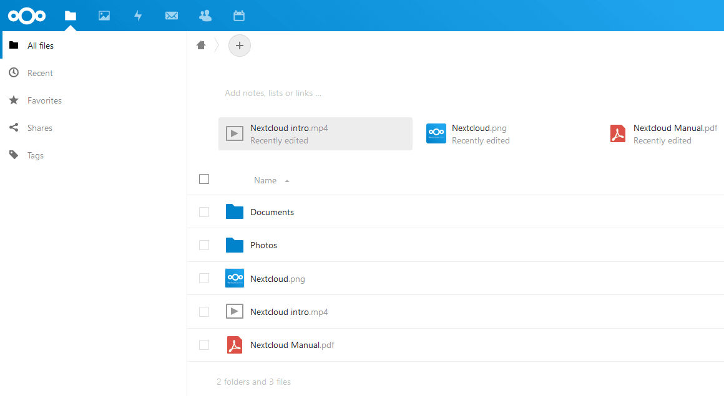Open the Contacts app icon
This screenshot has height=396, width=724.
pos(205,15)
